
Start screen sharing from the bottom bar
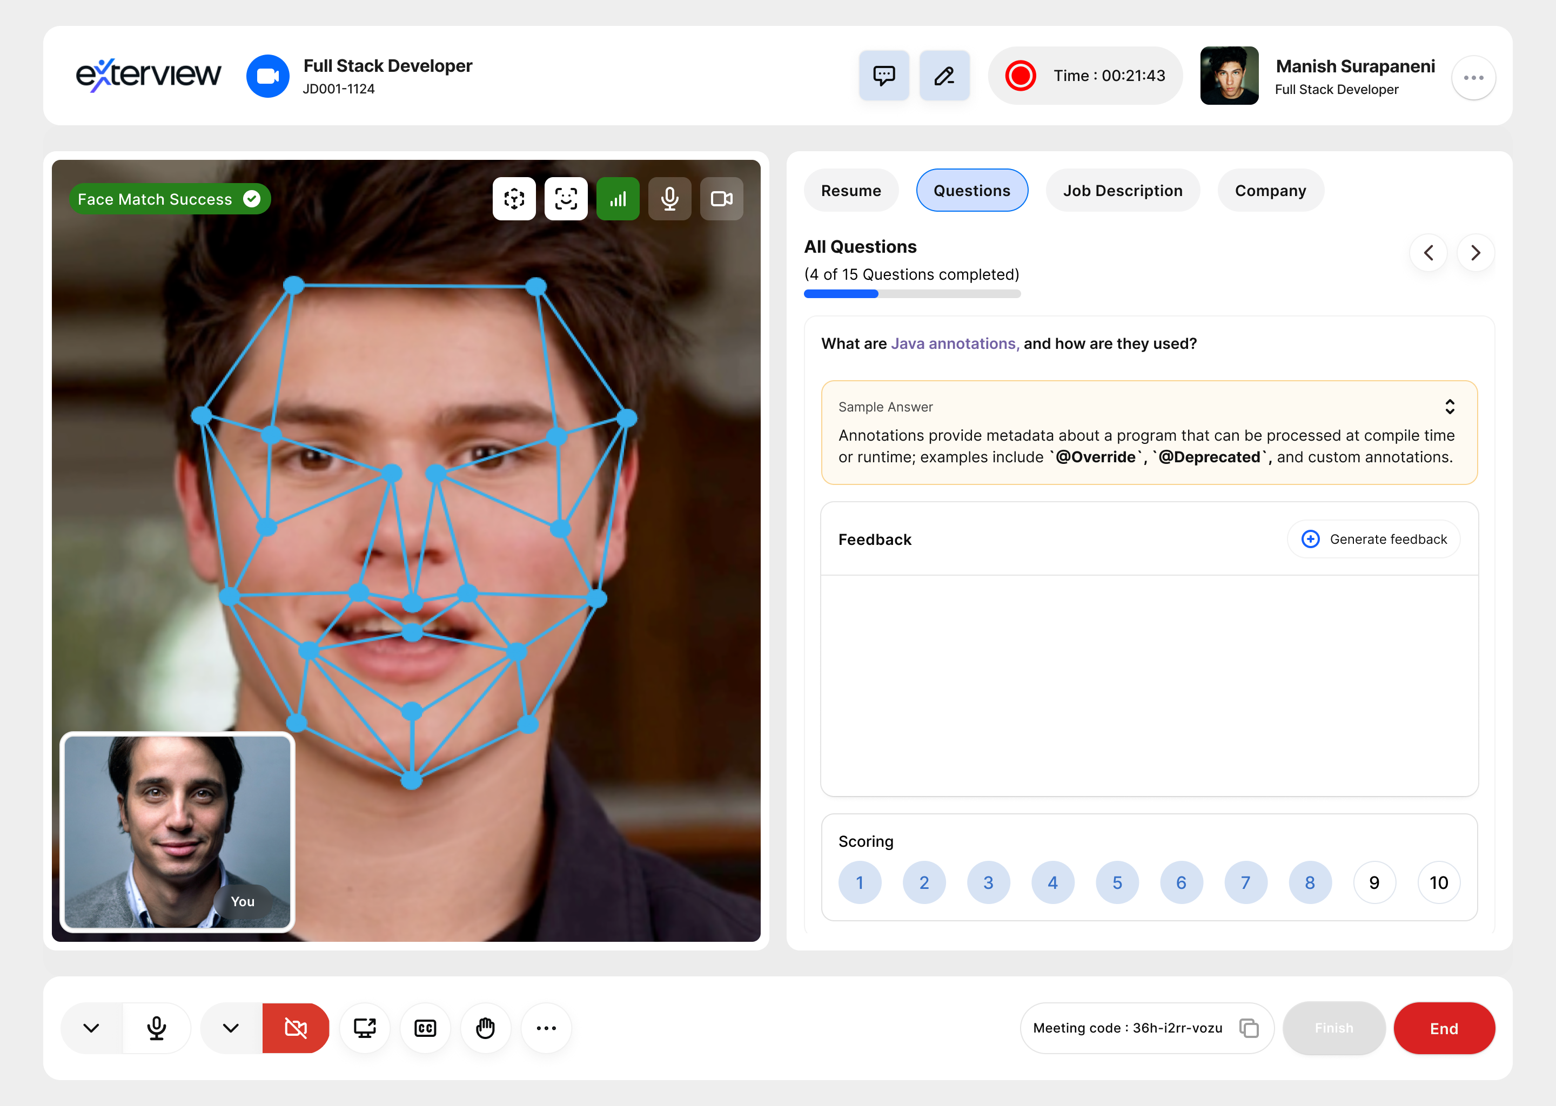[365, 1028]
